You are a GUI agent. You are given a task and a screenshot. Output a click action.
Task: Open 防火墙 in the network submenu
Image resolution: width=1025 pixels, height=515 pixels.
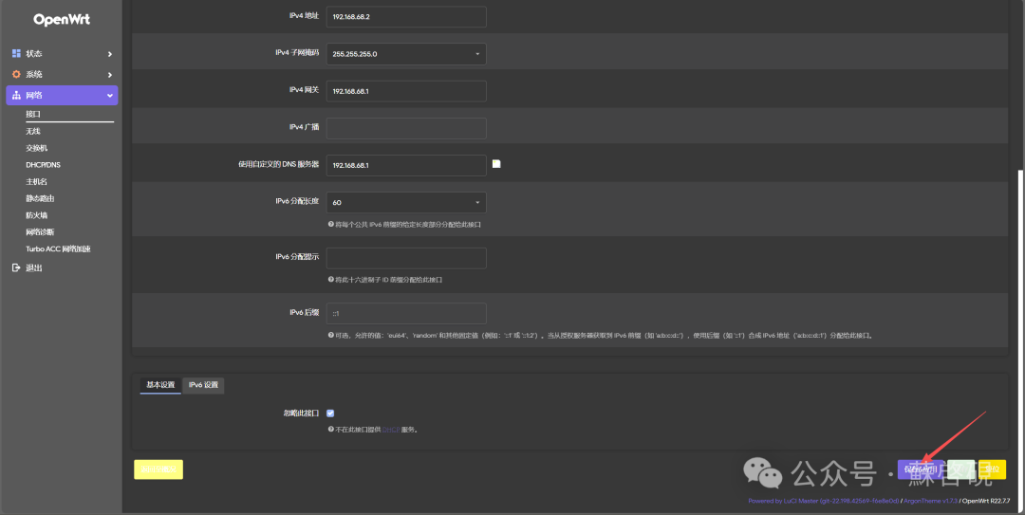[x=37, y=215]
